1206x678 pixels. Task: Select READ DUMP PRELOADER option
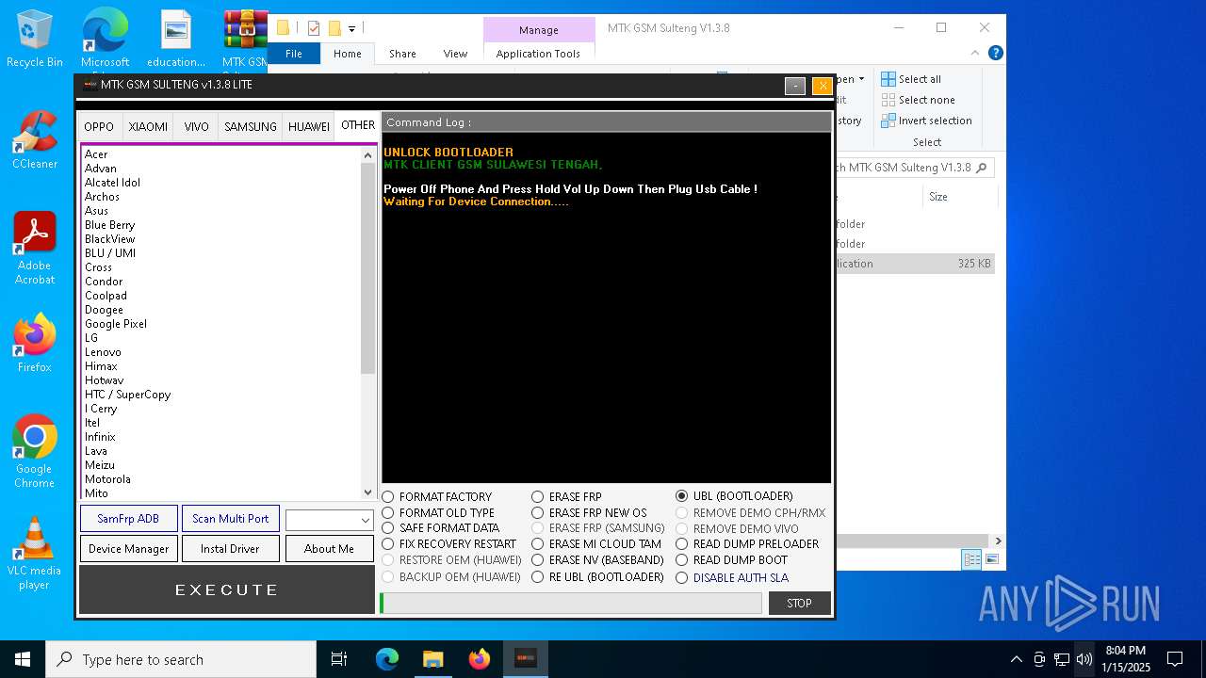click(x=747, y=544)
